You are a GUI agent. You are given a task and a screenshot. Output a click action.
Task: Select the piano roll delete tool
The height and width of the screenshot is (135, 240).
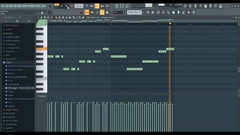coord(67,18)
